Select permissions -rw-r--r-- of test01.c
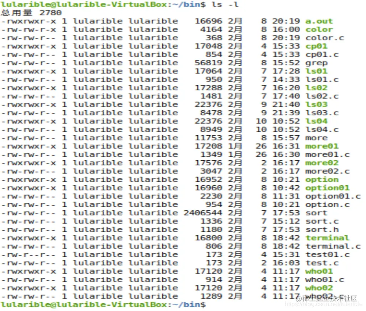The height and width of the screenshot is (311, 366). coord(28,254)
